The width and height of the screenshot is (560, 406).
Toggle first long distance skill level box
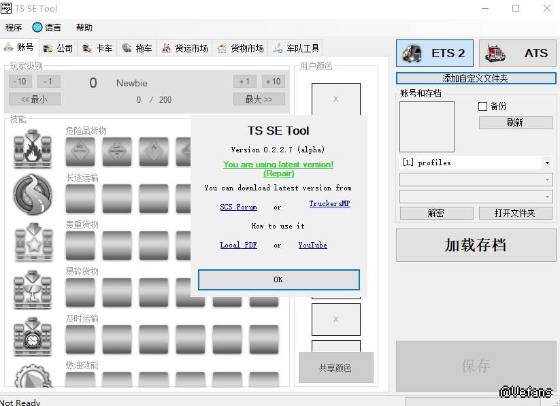pyautogui.click(x=80, y=199)
